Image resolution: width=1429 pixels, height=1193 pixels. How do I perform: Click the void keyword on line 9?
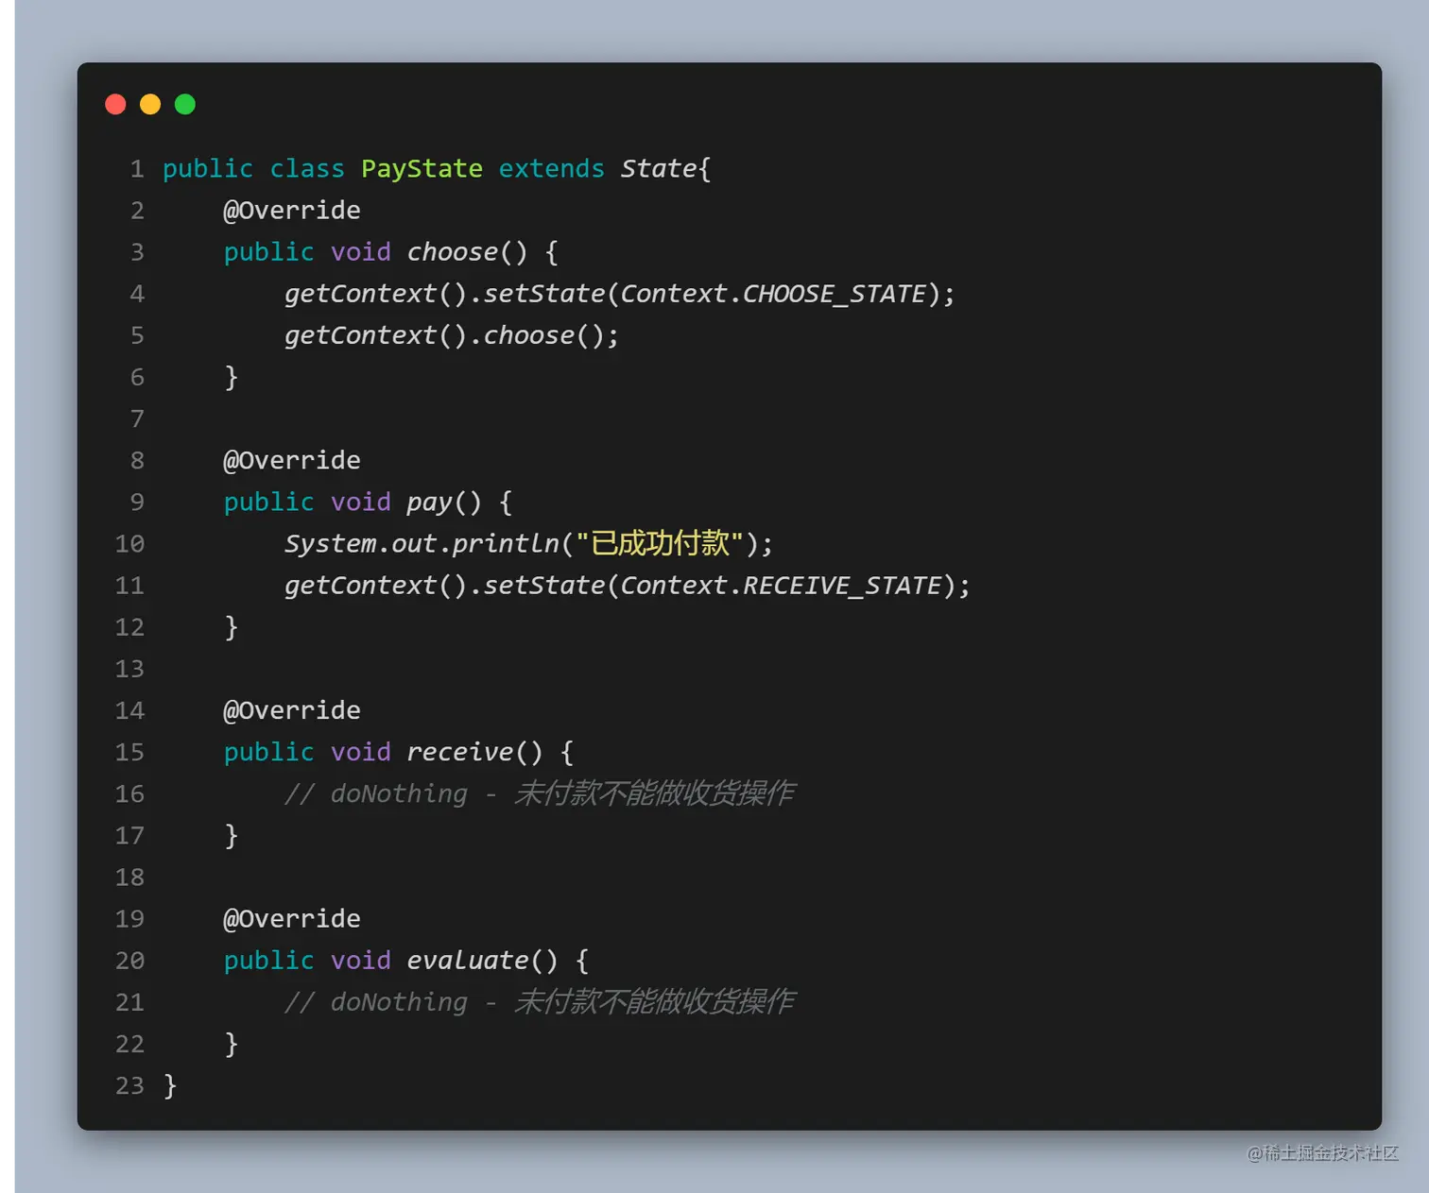pos(360,503)
